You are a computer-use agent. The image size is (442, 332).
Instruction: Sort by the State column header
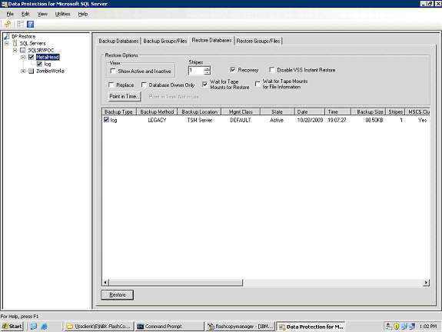(277, 112)
